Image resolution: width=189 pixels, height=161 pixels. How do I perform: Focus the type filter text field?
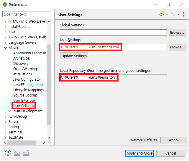tap(27, 14)
